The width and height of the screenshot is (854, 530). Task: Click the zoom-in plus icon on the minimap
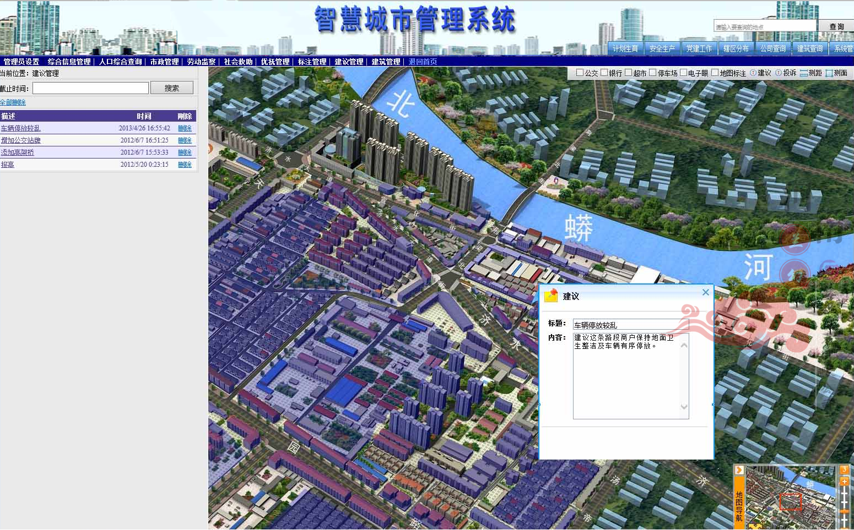pos(845,482)
